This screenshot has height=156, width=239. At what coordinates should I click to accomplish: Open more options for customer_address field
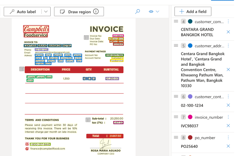coord(228,45)
